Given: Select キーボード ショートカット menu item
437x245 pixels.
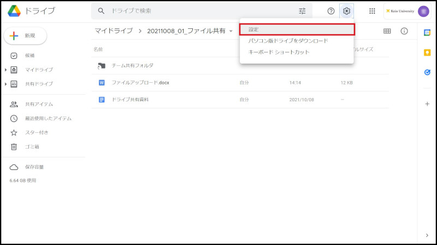Looking at the screenshot, I should (x=279, y=52).
